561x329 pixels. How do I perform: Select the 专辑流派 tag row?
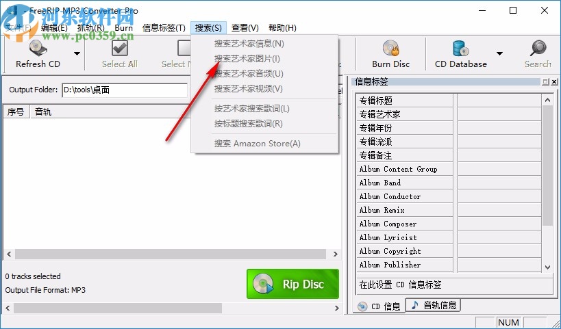coord(405,142)
